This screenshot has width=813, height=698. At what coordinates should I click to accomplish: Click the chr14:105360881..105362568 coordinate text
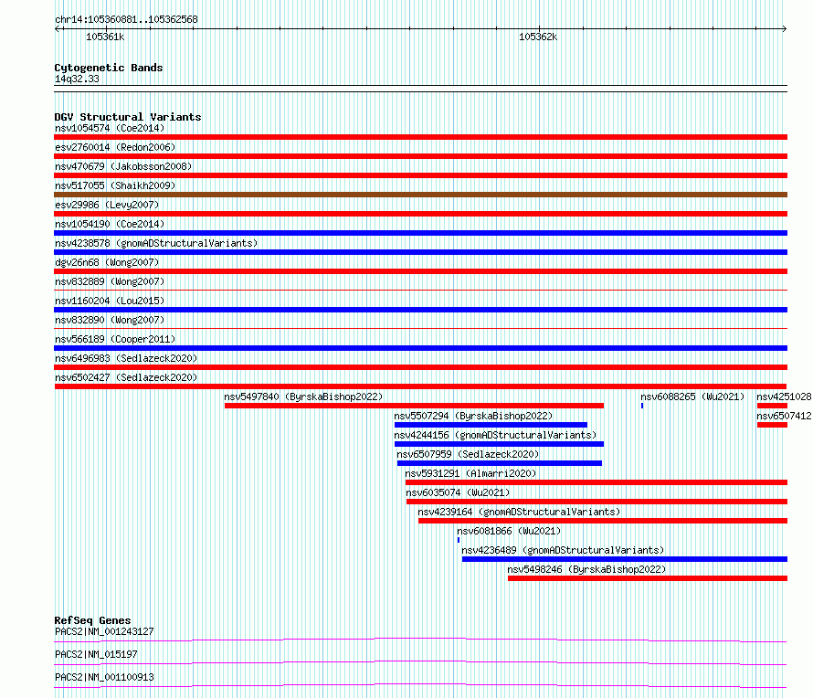click(126, 20)
